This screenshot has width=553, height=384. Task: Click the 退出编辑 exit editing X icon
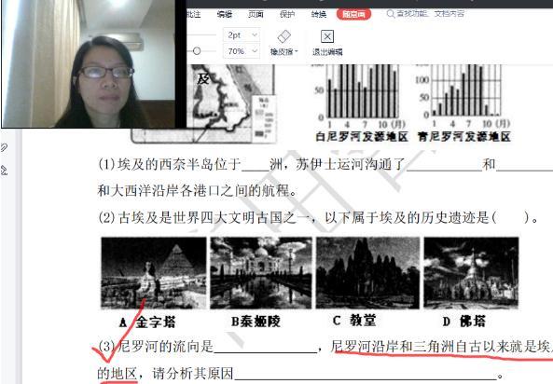coord(327,36)
